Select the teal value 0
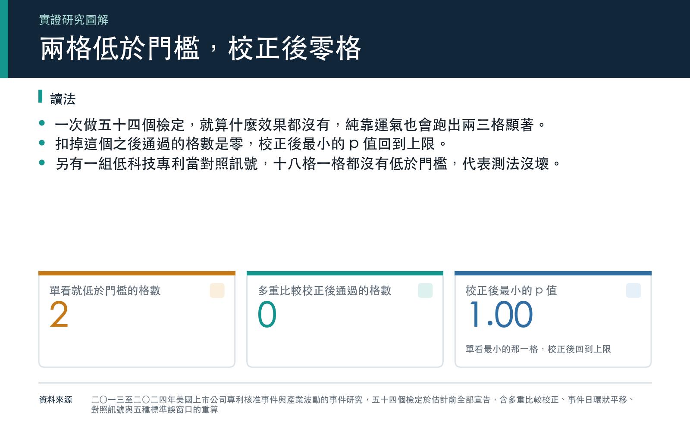 [x=267, y=315]
